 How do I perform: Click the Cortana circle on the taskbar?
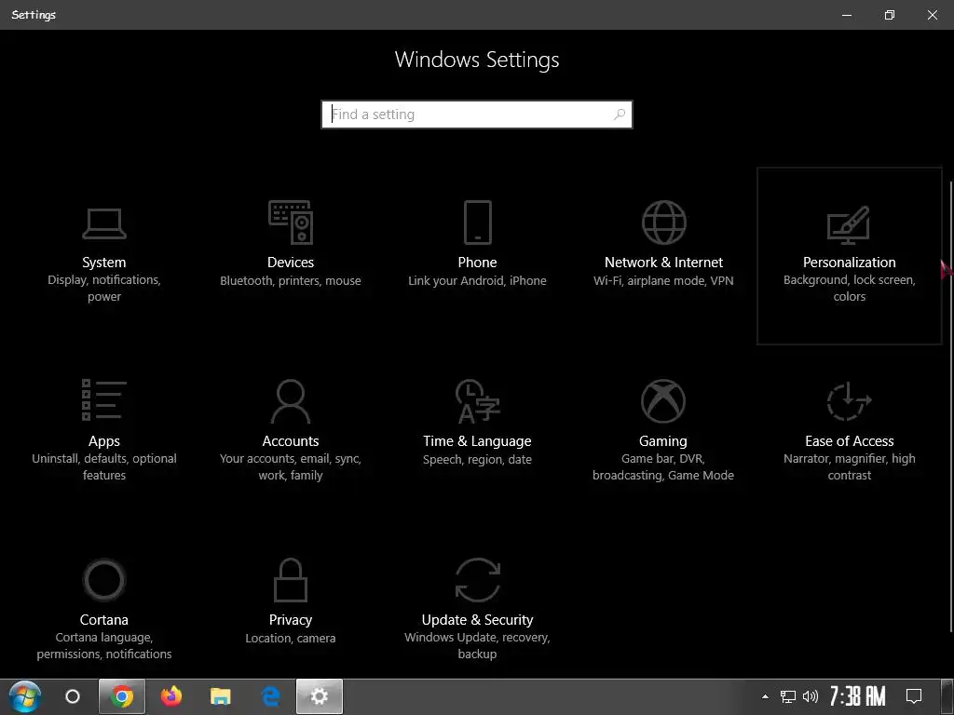pos(73,696)
